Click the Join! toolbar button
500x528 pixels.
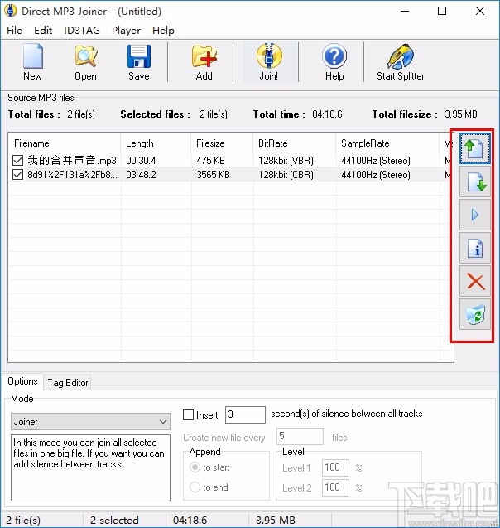pos(269,62)
